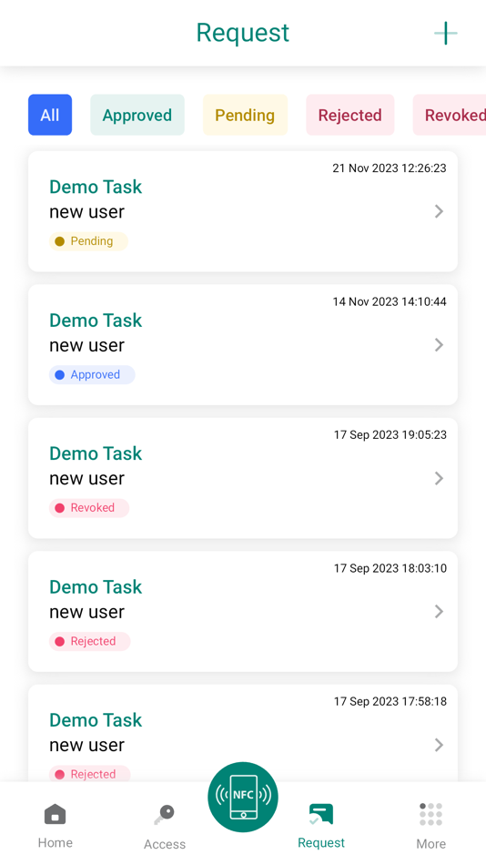
Task: Go to Home via house icon
Action: [56, 814]
